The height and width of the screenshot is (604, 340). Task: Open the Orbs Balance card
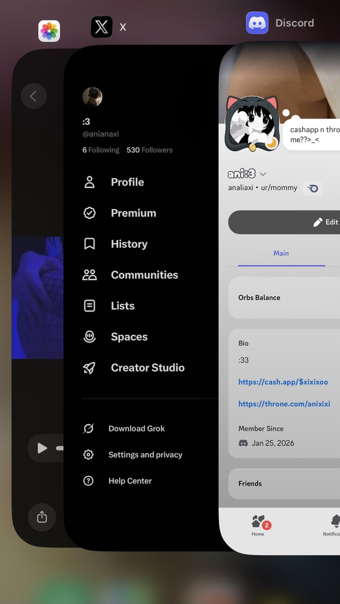point(284,297)
